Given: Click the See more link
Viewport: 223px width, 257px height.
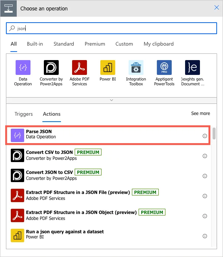Looking at the screenshot, I should click(200, 113).
